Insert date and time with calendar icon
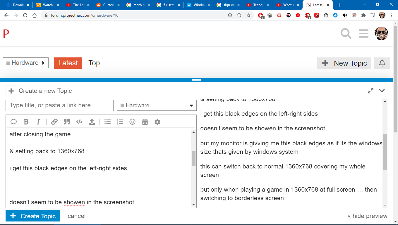This screenshot has height=225, width=398. point(145,122)
